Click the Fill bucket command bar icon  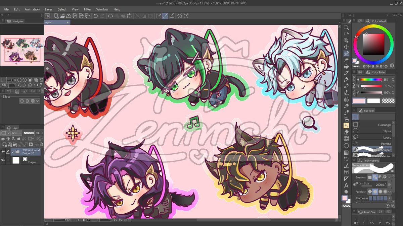click(x=123, y=16)
